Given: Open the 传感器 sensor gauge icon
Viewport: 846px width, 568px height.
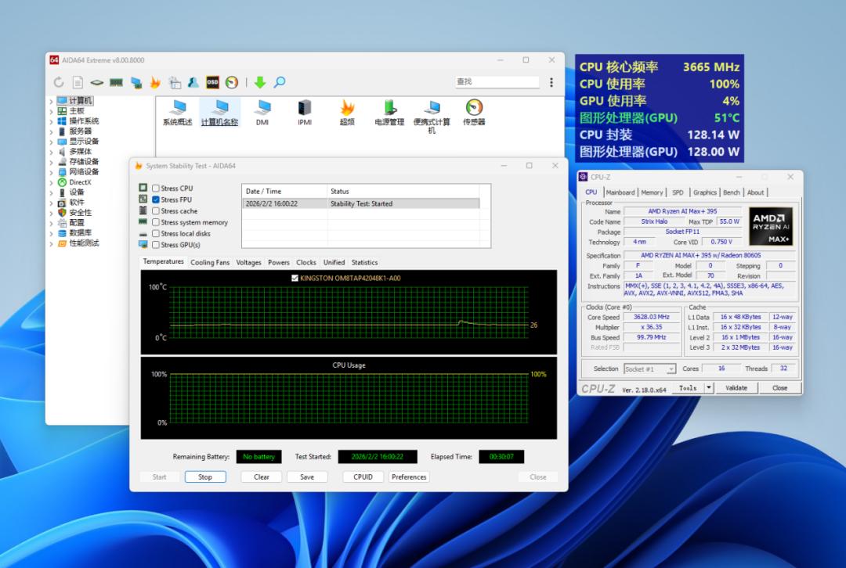Looking at the screenshot, I should coord(474,108).
